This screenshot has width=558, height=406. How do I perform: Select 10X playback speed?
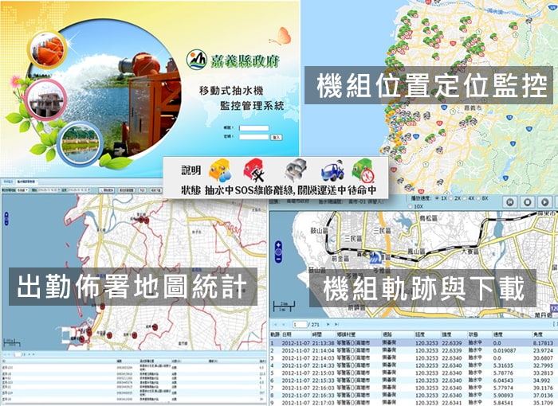pyautogui.click(x=410, y=206)
